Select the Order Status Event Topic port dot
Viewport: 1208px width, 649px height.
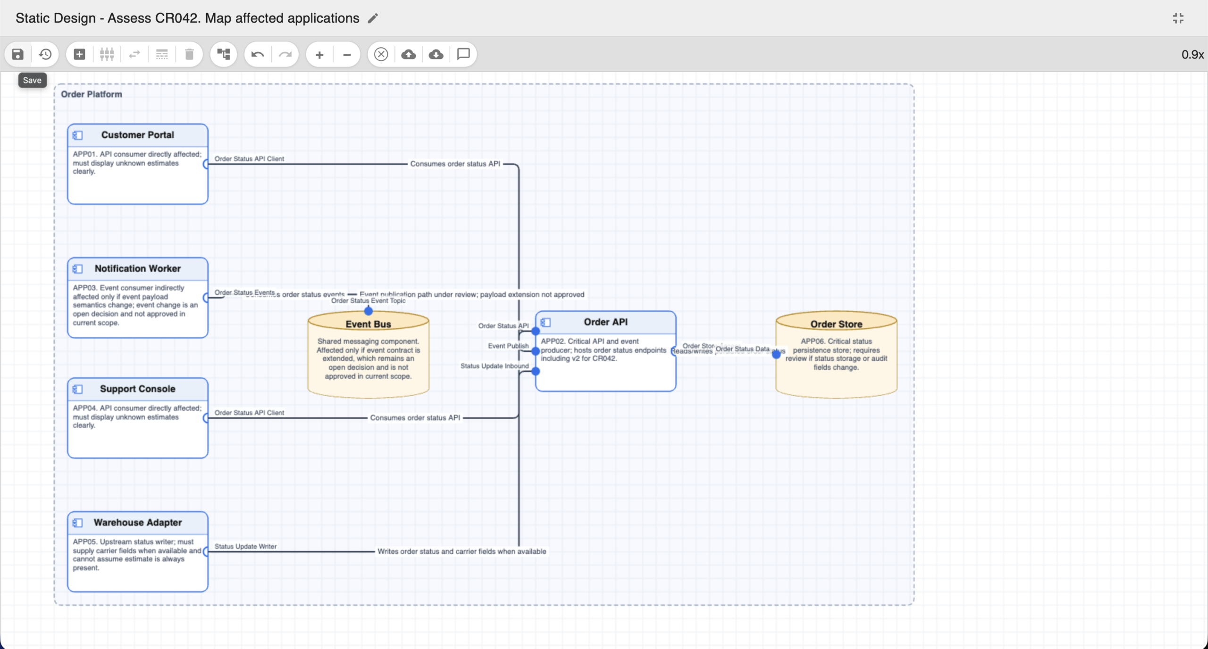tap(369, 311)
